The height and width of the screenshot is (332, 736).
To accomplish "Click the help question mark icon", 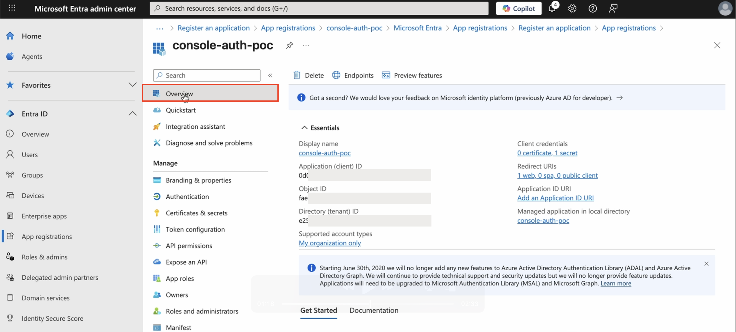I will [x=592, y=8].
